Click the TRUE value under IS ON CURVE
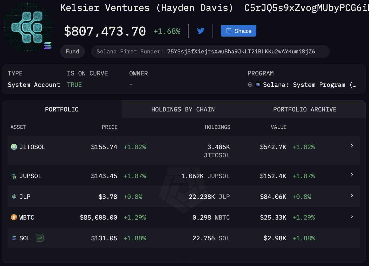 (x=74, y=85)
